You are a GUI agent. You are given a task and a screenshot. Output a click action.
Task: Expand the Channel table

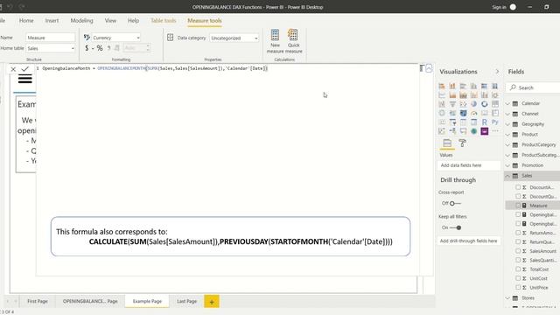point(507,114)
